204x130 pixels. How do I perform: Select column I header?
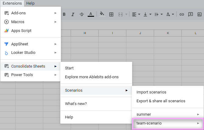(112, 33)
